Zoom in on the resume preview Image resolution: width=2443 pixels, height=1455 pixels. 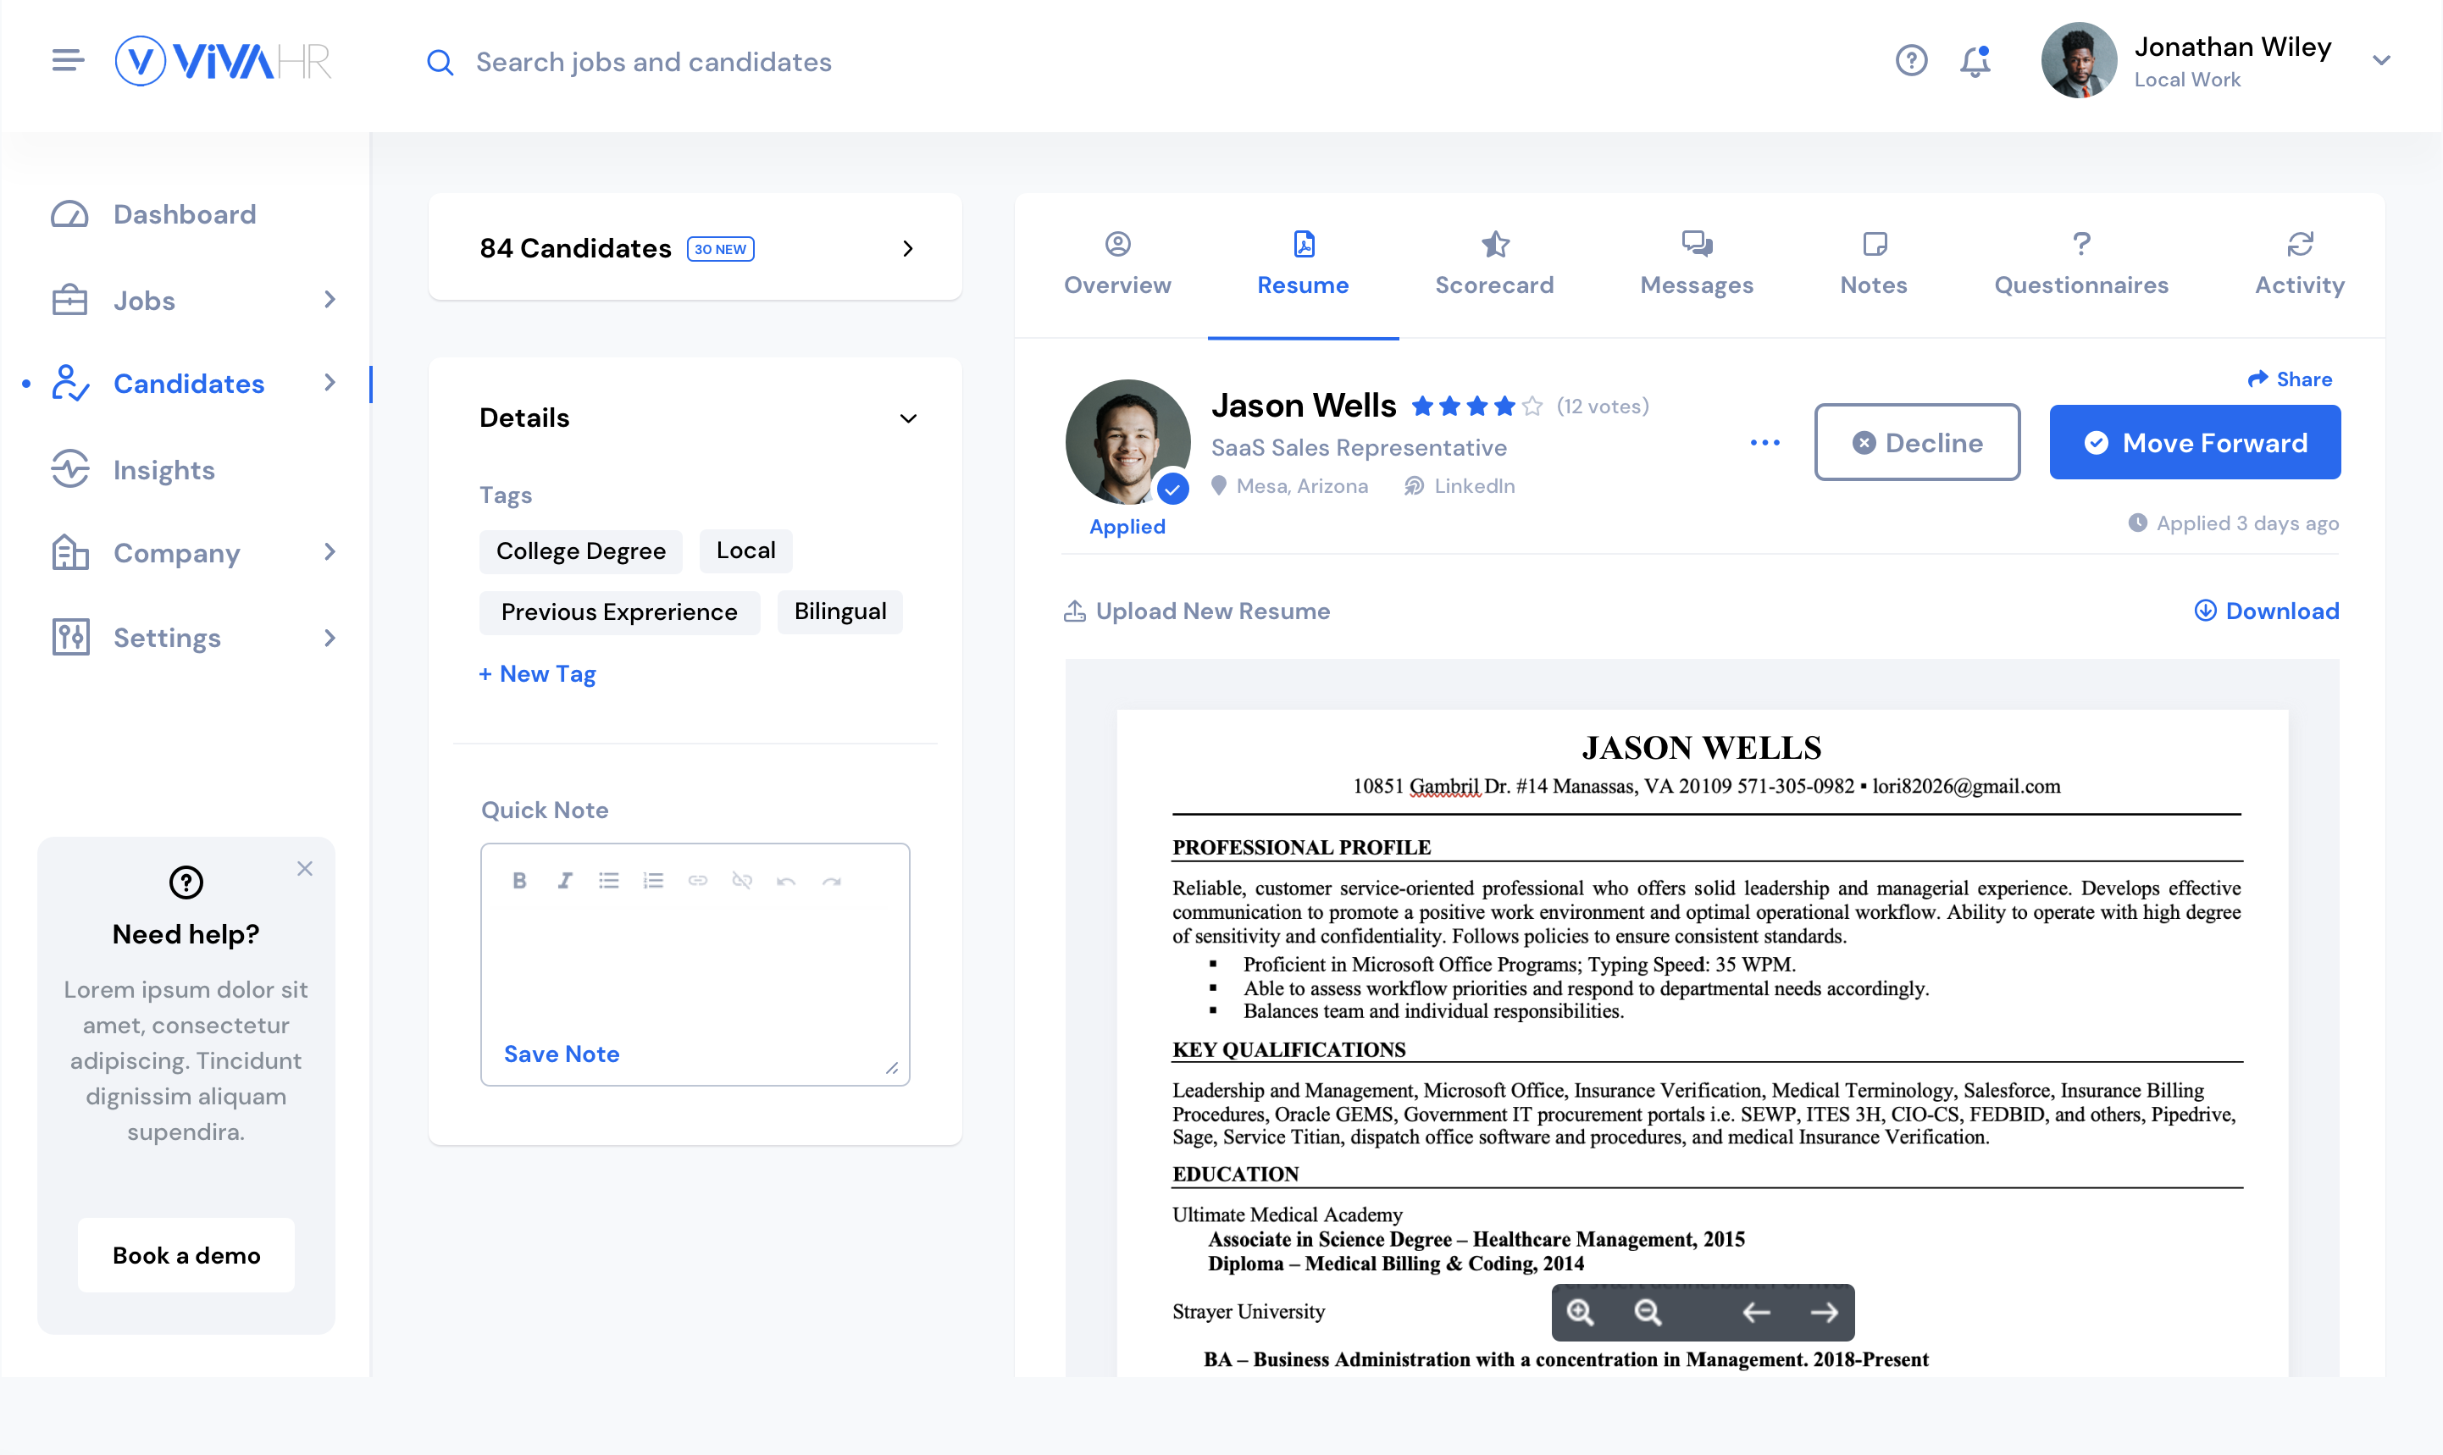[x=1581, y=1312]
